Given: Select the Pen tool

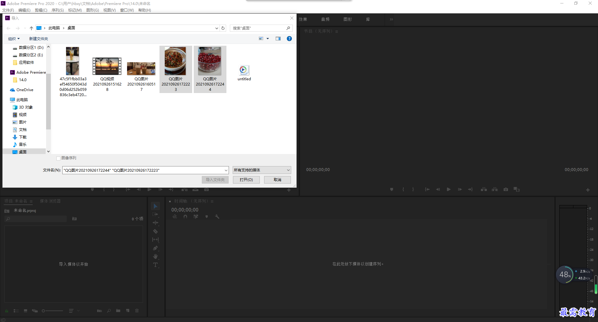Looking at the screenshot, I should click(x=155, y=248).
